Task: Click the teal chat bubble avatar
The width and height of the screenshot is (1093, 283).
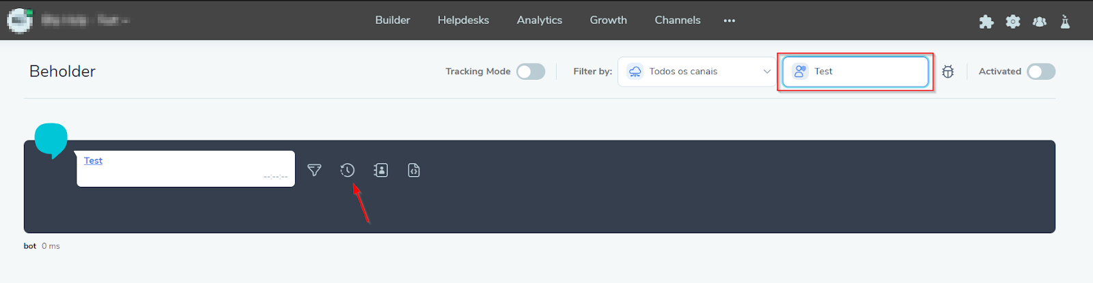Action: point(51,139)
